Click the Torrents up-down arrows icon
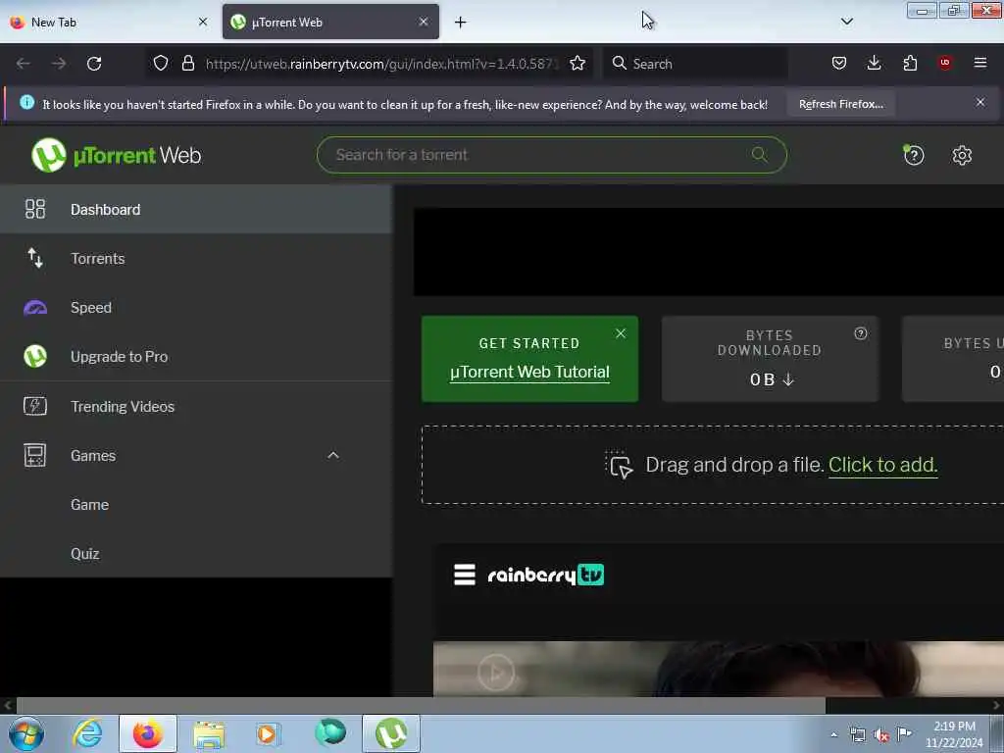The height and width of the screenshot is (753, 1004). 35,258
